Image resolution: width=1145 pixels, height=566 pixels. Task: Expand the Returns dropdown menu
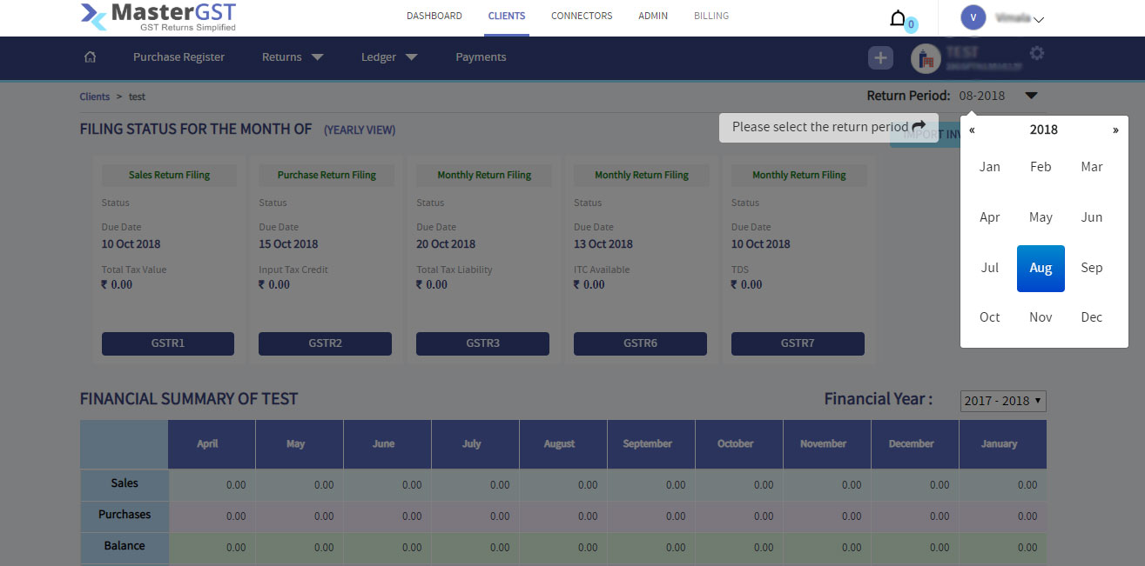pyautogui.click(x=292, y=57)
